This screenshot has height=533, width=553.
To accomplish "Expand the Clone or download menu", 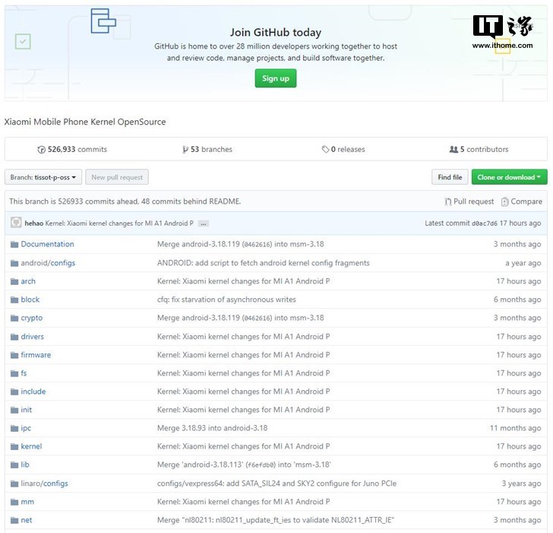I will pos(509,177).
